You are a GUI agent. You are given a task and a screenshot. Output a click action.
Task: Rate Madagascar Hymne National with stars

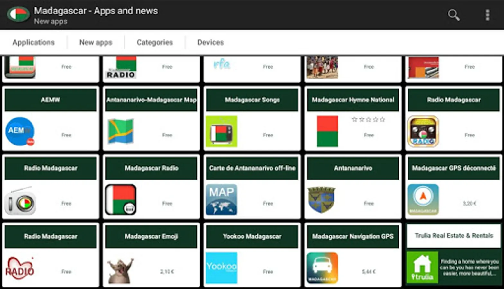(368, 119)
